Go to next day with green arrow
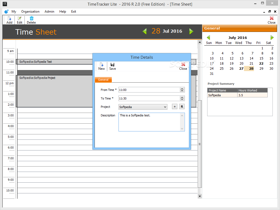Viewport: 280px width, 210px height. click(x=191, y=31)
